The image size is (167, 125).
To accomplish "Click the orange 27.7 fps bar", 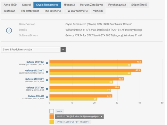I will pyautogui.click(x=81, y=96).
